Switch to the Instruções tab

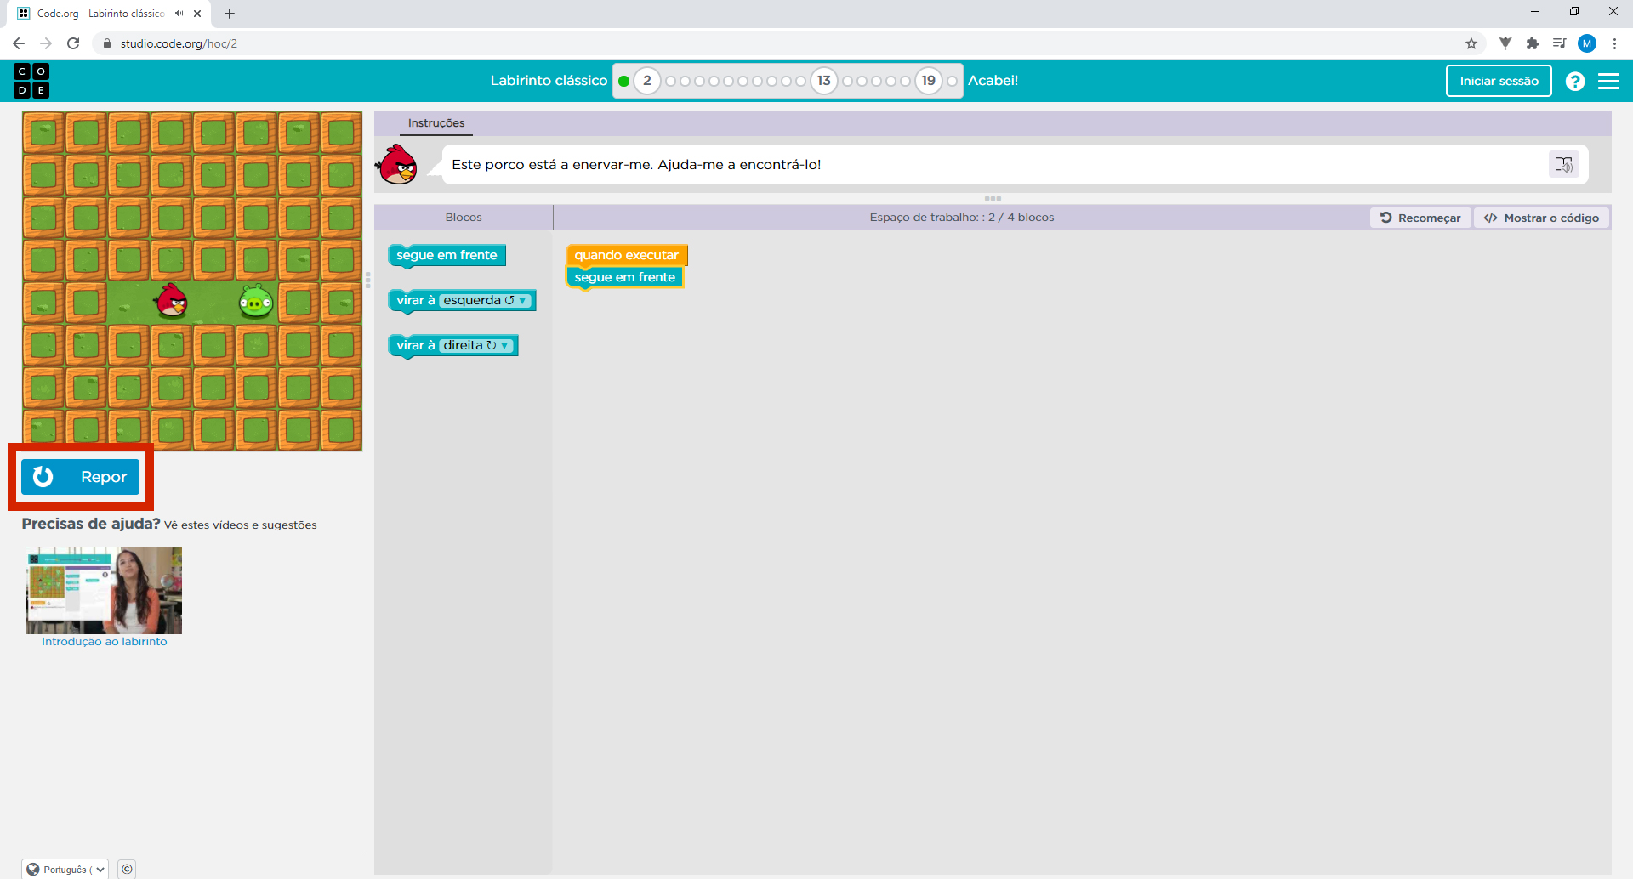pos(436,123)
